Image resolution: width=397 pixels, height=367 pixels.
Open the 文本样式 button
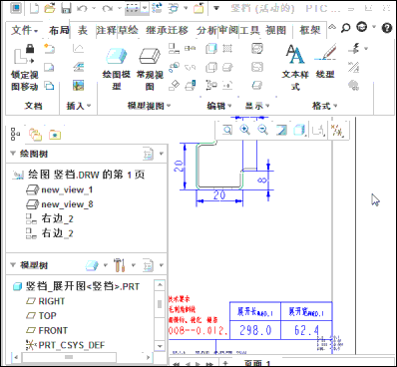pyautogui.click(x=295, y=68)
